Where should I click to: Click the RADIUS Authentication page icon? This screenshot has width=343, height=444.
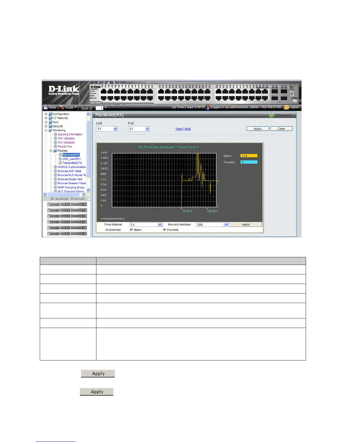(55, 167)
